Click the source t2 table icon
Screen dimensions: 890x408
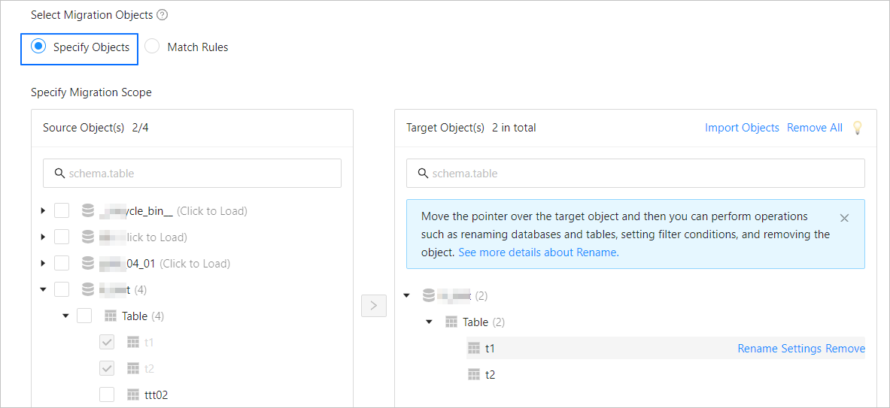point(133,368)
